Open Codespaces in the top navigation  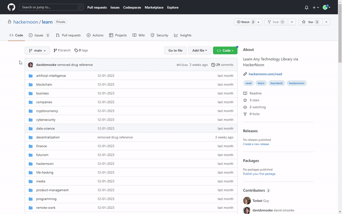[132, 7]
